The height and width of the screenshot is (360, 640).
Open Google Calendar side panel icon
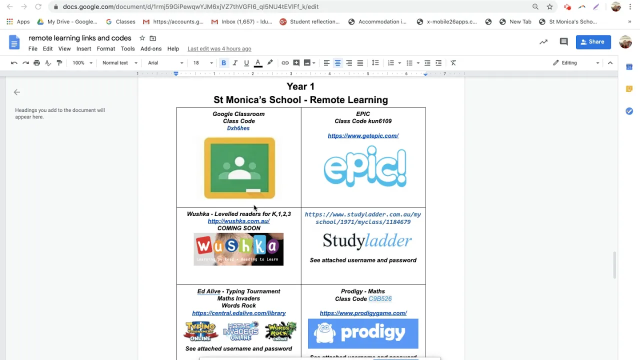click(x=629, y=67)
